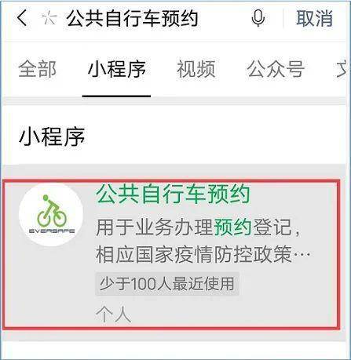Click the EVERSAFE text beneath the bike logo

52,231
